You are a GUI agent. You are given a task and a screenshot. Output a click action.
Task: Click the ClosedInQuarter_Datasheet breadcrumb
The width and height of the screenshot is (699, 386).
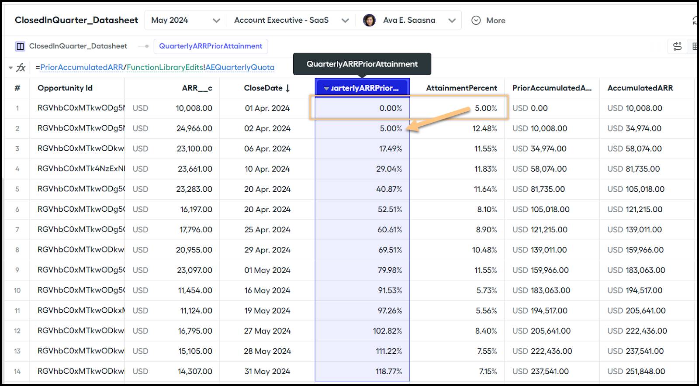(x=78, y=46)
